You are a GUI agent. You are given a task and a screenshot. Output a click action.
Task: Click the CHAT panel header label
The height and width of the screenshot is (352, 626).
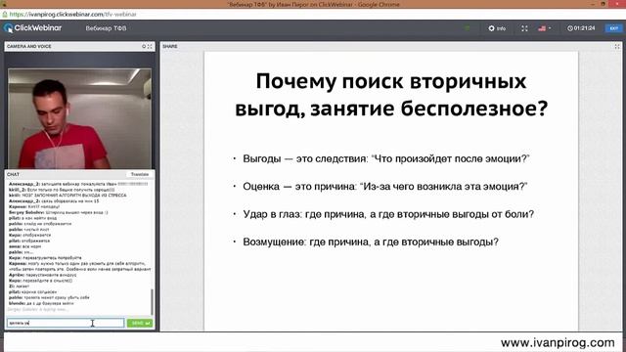coord(13,174)
